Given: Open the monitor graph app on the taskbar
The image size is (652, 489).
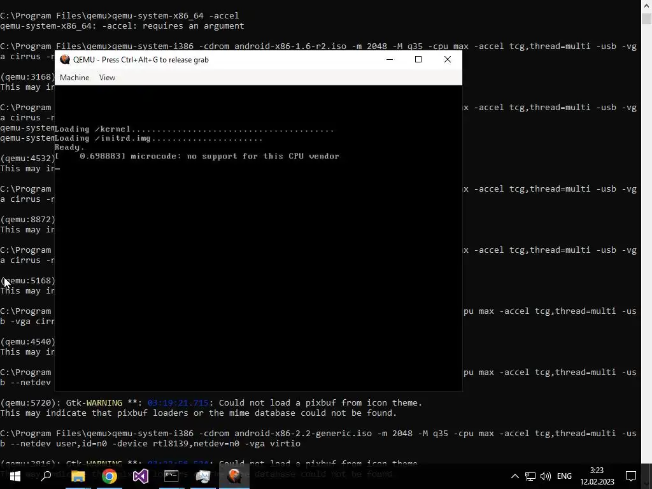Looking at the screenshot, I should coord(203,476).
